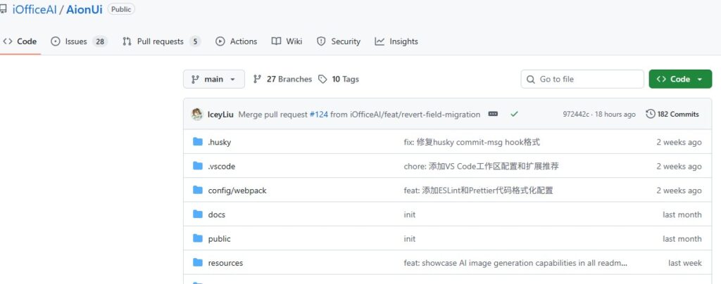721x284 pixels.
Task: Click the green commit status checkmark
Action: [x=515, y=114]
